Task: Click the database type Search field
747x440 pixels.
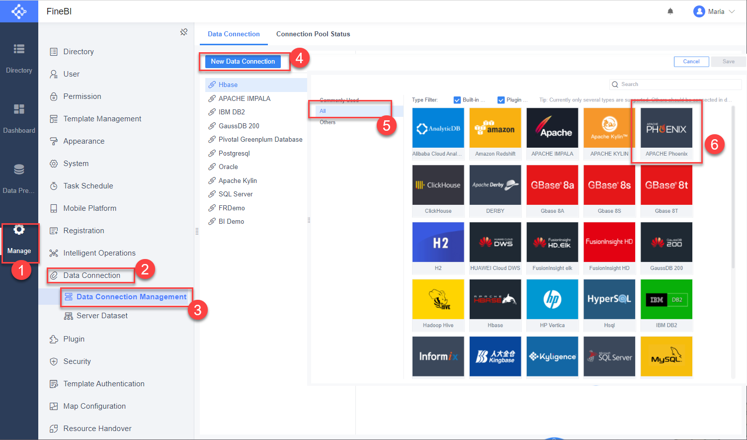Action: pos(675,85)
